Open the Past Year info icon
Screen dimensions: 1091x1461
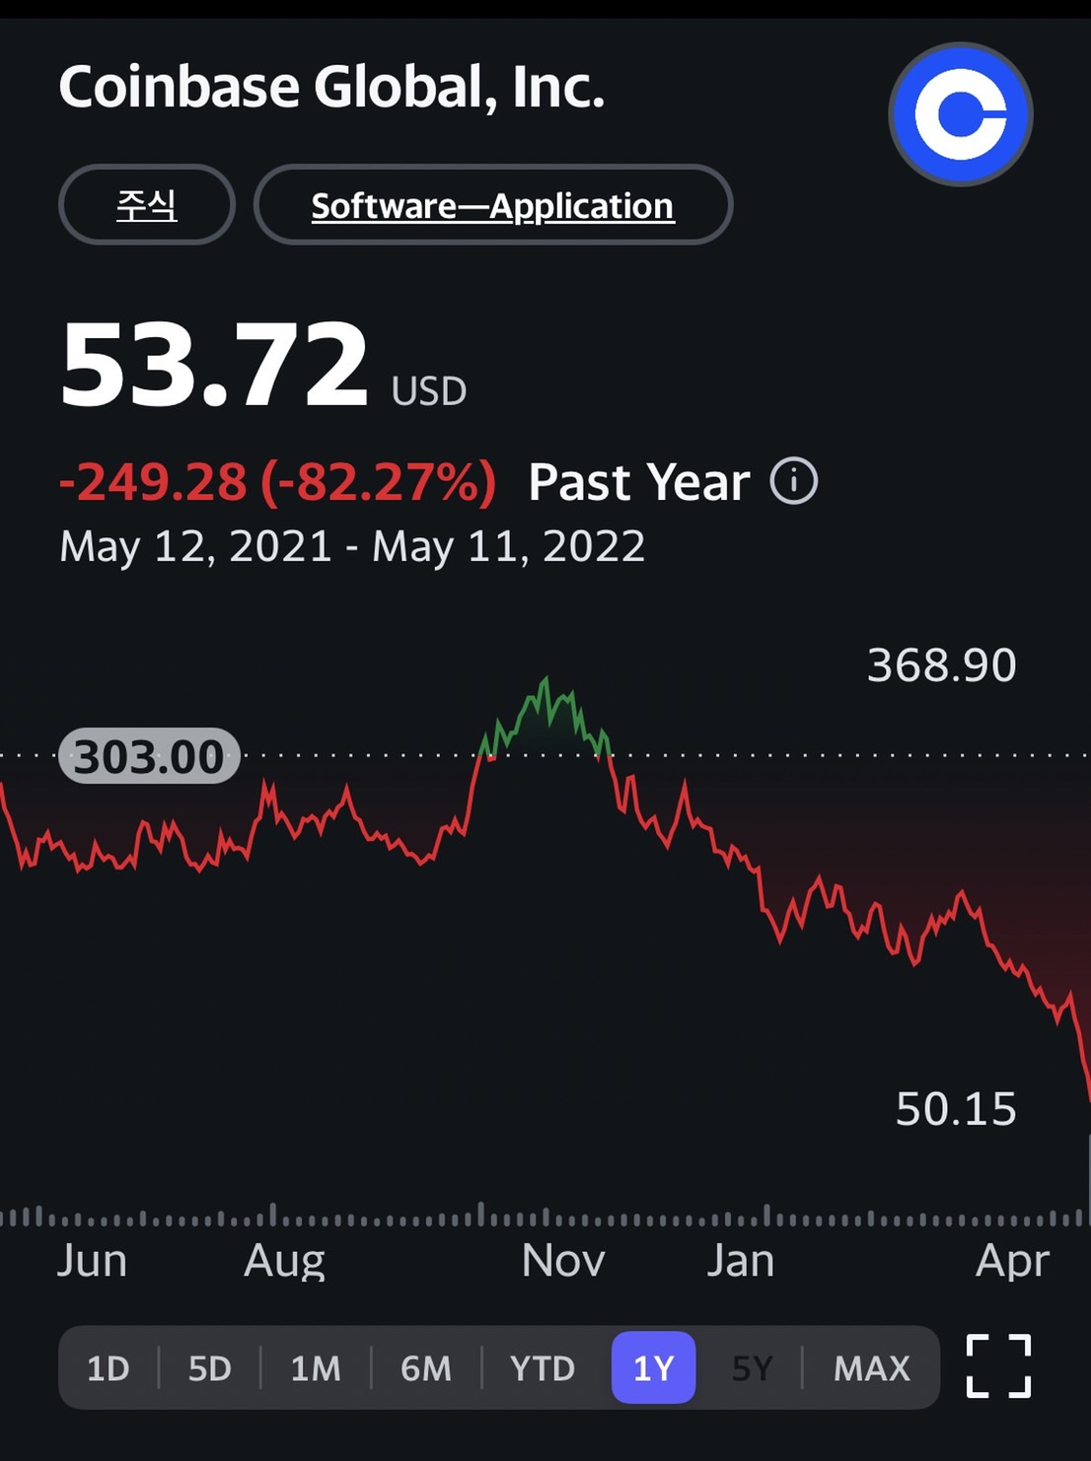coord(794,482)
